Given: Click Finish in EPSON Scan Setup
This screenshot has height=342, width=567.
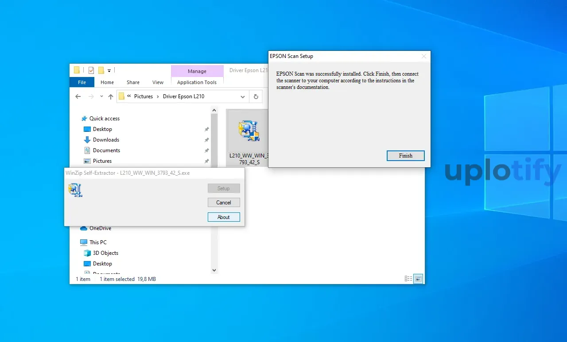Looking at the screenshot, I should [405, 156].
